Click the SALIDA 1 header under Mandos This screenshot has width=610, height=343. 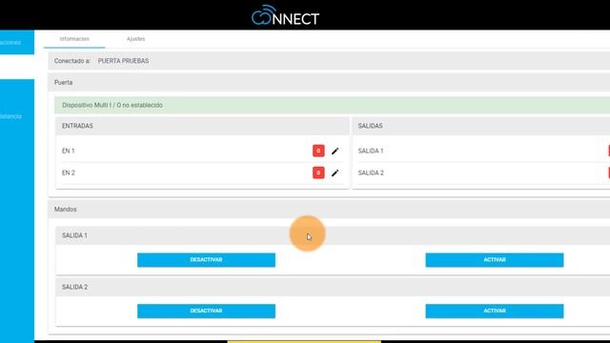coord(333,235)
